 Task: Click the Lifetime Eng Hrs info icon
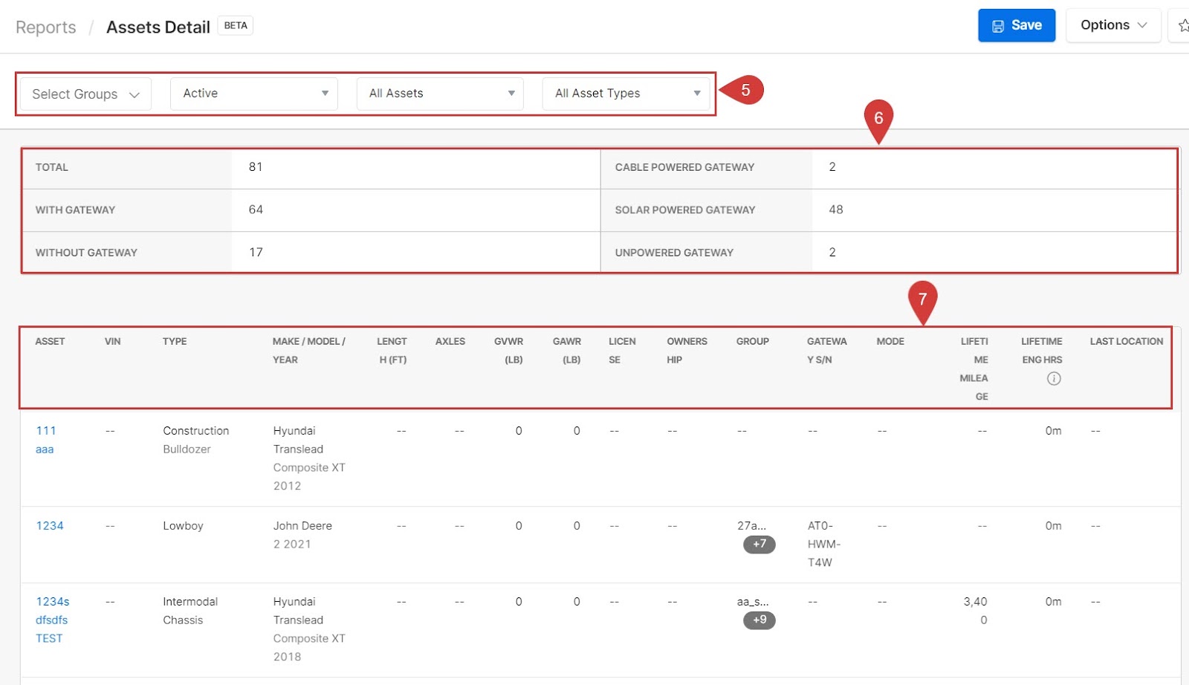(1054, 379)
